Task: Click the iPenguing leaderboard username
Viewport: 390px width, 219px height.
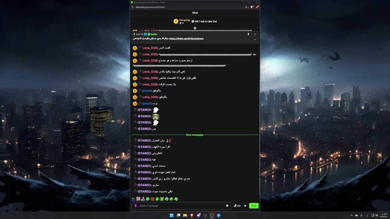Action: pyautogui.click(x=184, y=20)
